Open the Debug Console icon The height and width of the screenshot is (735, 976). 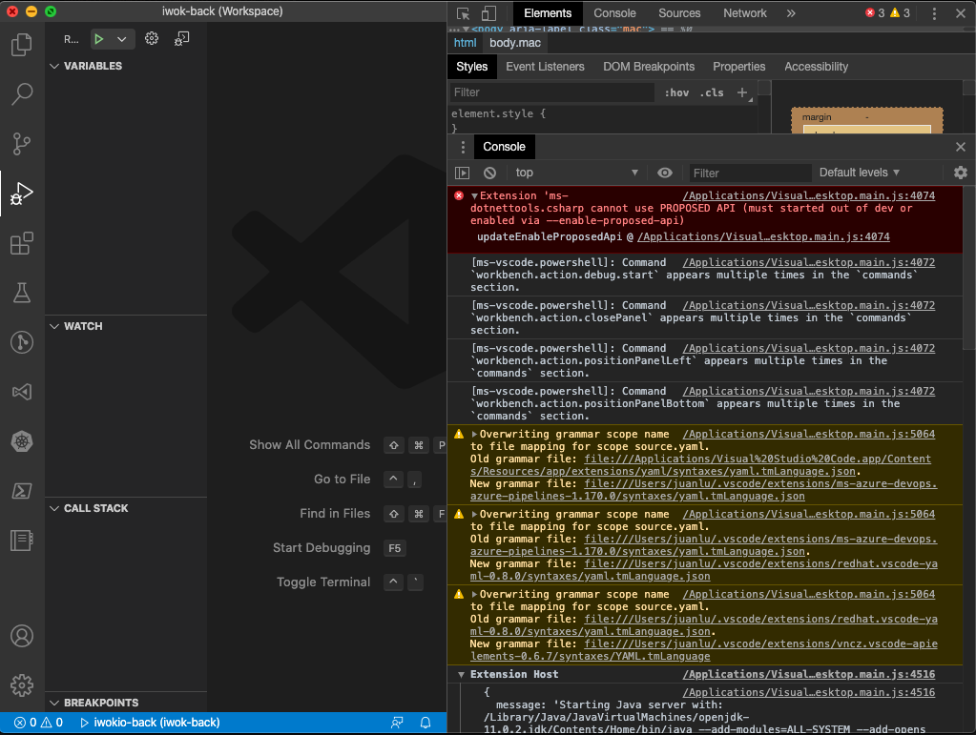pyautogui.click(x=182, y=38)
